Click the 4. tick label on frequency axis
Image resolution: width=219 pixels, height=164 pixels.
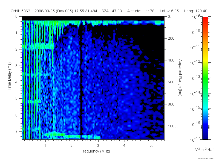point(125,146)
